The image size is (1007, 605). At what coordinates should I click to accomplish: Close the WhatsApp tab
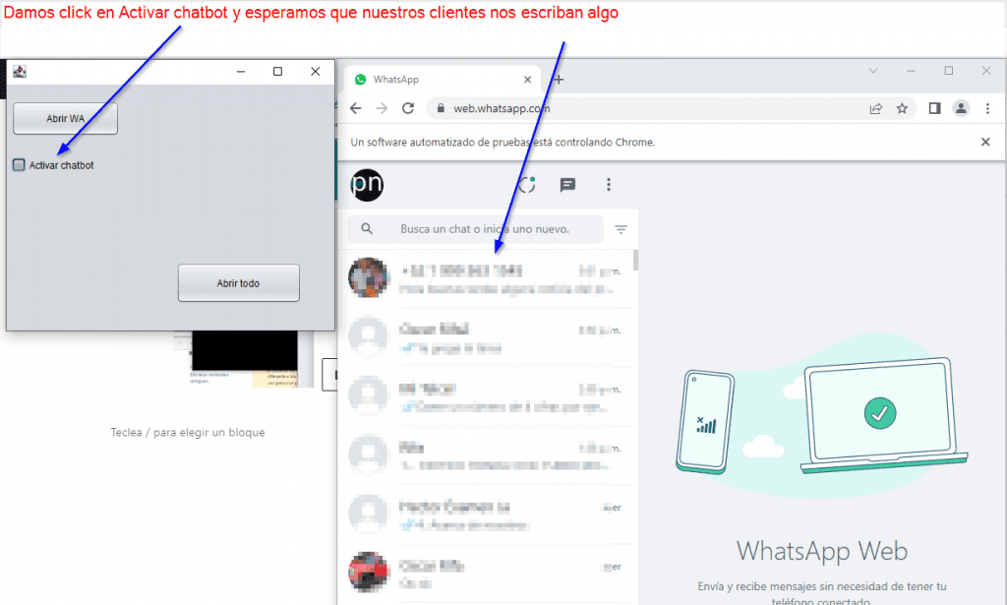(527, 80)
